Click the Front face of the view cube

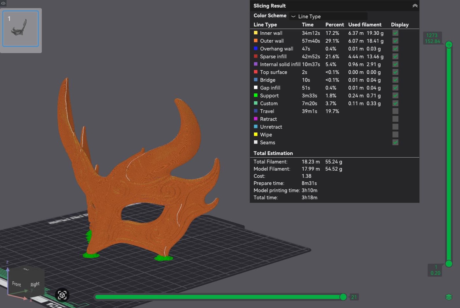(x=17, y=284)
